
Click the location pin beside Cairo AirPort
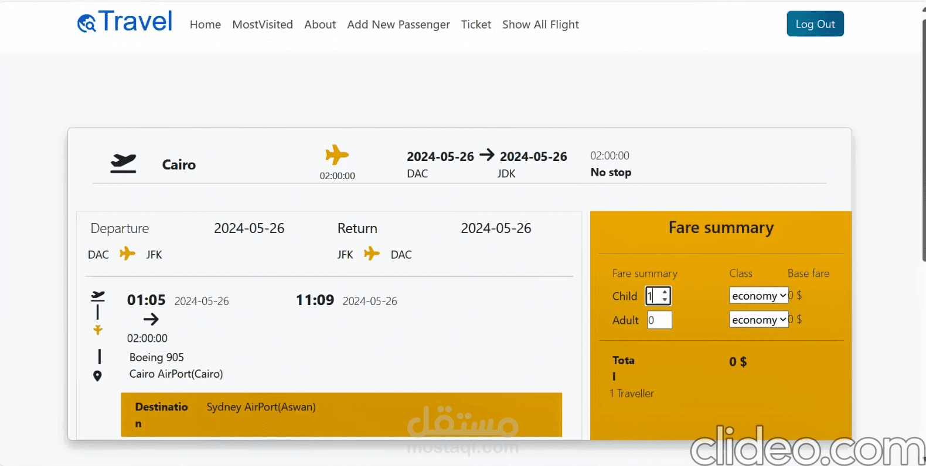click(98, 376)
